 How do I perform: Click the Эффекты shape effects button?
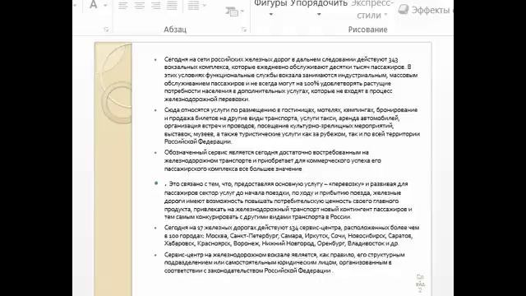click(x=425, y=10)
